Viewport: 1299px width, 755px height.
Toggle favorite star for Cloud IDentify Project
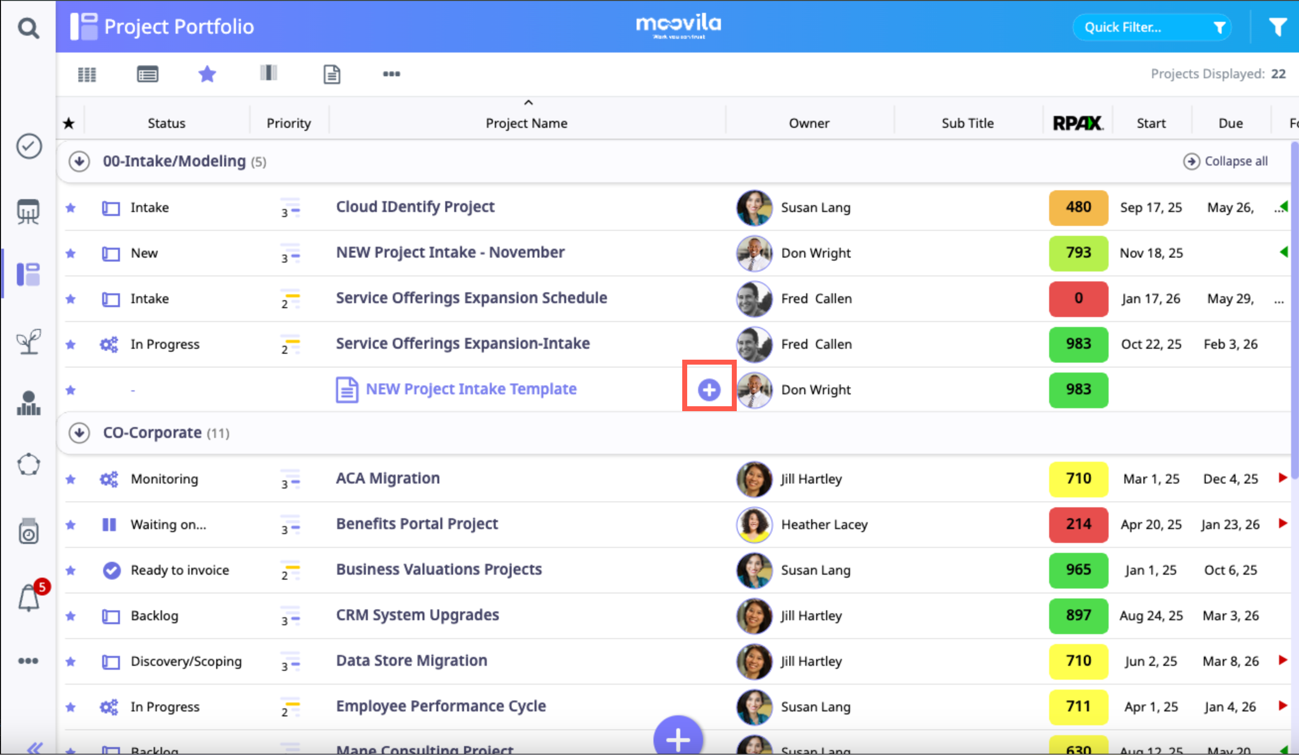[70, 208]
